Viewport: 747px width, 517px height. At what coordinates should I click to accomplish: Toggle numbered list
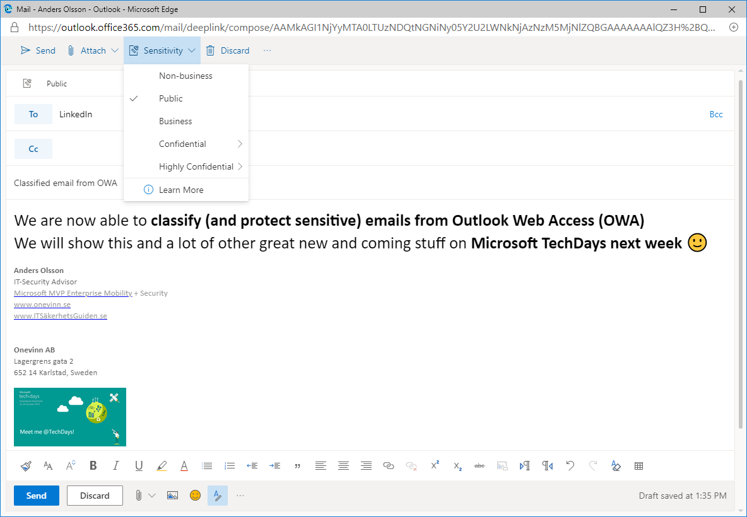pyautogui.click(x=230, y=466)
